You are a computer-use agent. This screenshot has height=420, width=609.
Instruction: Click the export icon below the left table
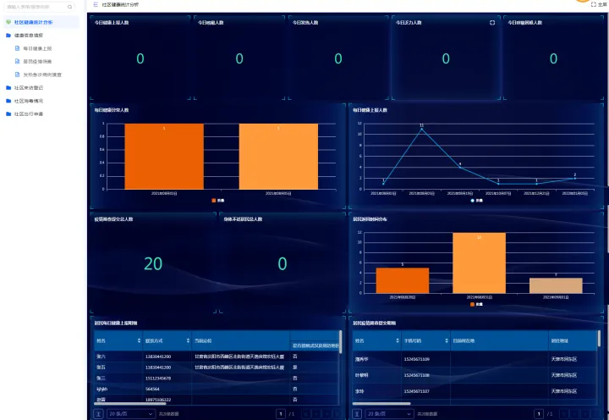click(x=98, y=414)
